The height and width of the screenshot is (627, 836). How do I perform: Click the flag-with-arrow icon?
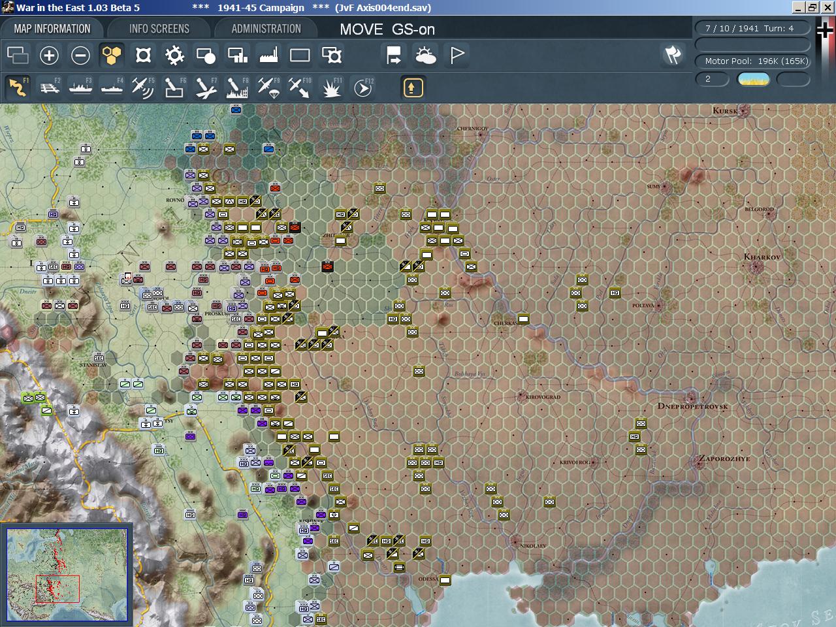394,56
